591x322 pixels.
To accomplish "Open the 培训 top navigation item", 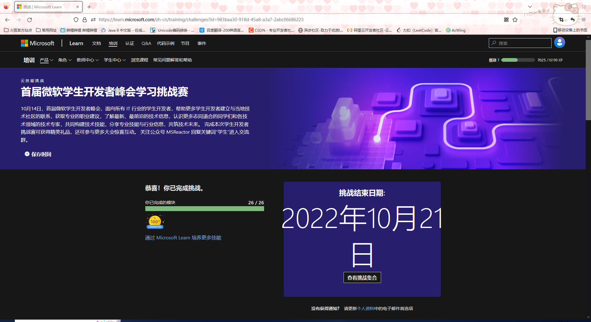I will [113, 43].
